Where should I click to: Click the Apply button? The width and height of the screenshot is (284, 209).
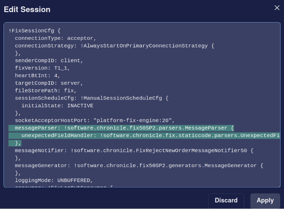click(x=265, y=200)
